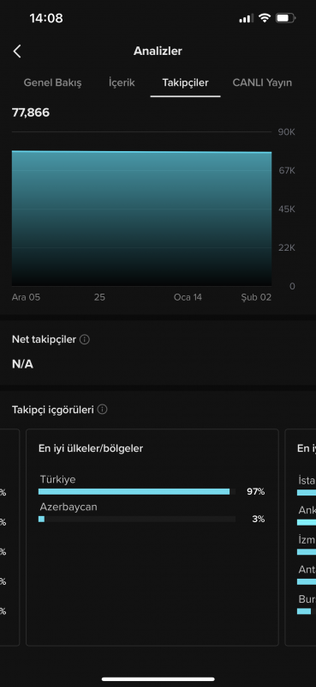Tap the partially visible cities card on right
This screenshot has width=316, height=687.
coord(301,538)
